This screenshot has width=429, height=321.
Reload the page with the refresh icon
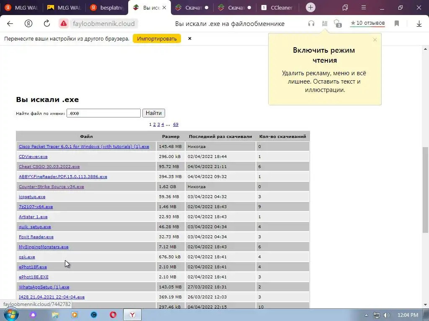tap(47, 23)
